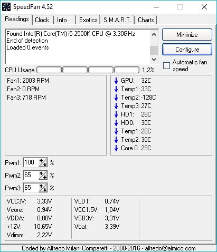Click the 'Loaded 0 events' log line
Viewport: 217px width, 252px height.
27,47
